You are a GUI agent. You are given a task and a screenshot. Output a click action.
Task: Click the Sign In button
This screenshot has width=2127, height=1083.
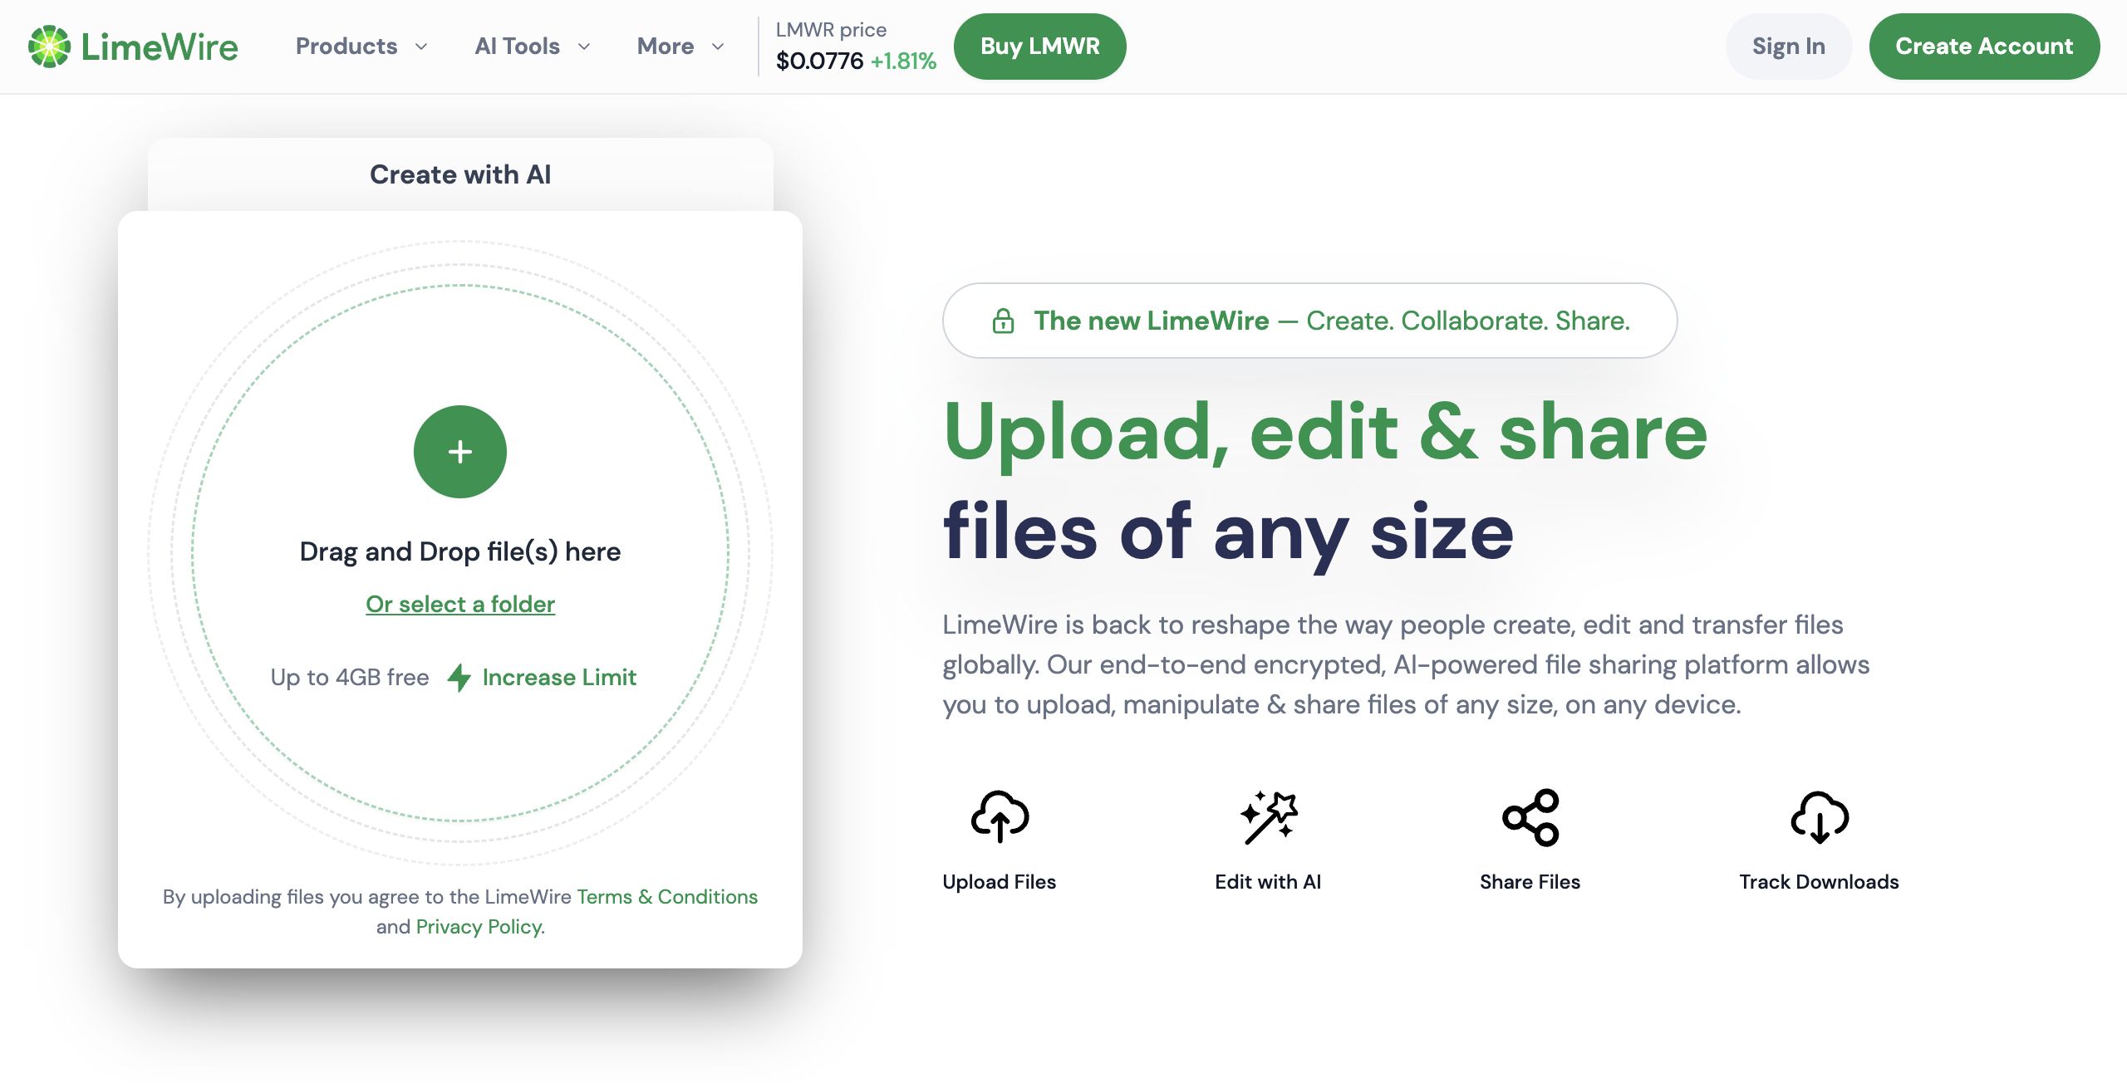(1788, 47)
